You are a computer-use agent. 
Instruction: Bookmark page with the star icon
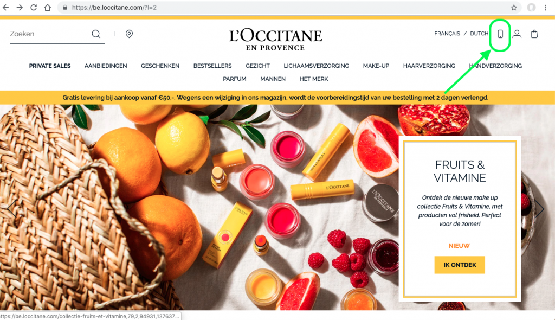click(x=514, y=8)
